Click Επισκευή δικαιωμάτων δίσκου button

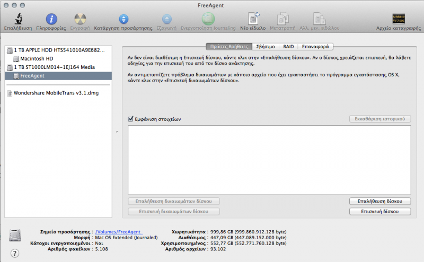coord(174,212)
